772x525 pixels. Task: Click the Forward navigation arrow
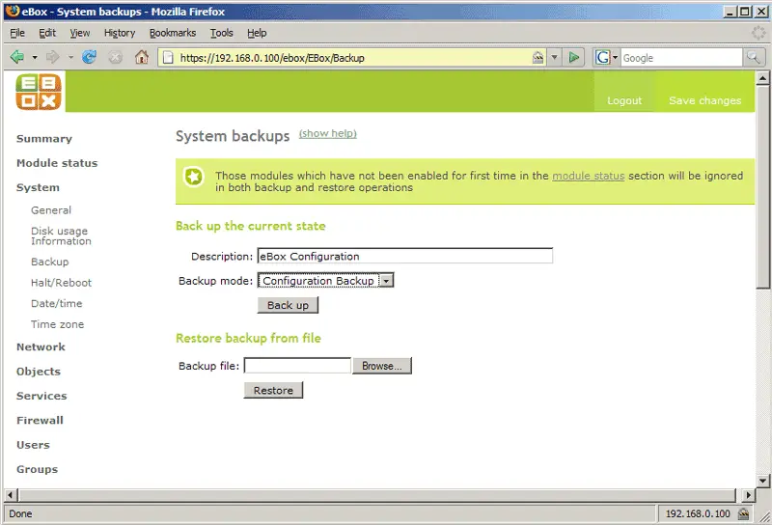point(52,57)
